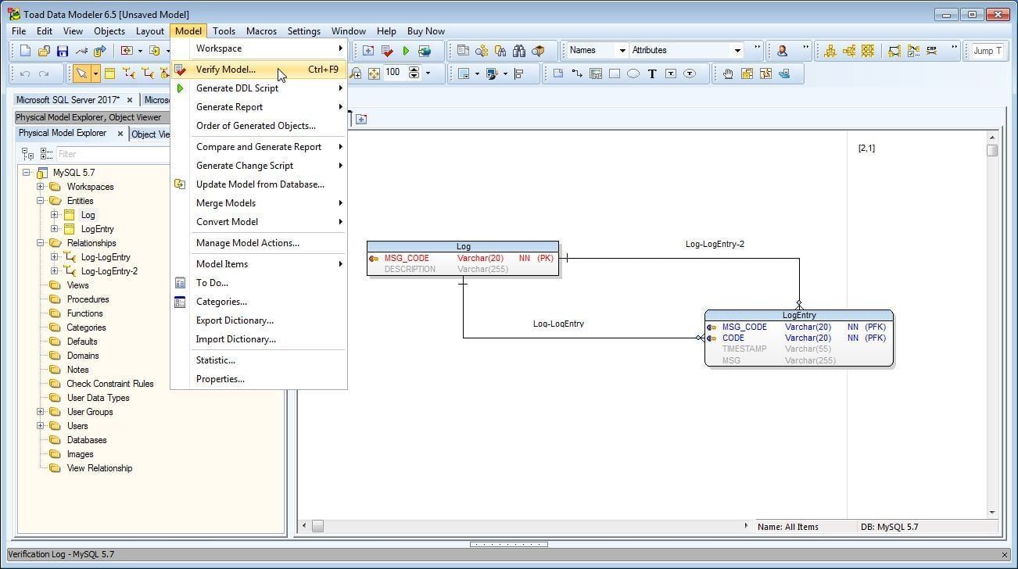Expand the Users tree node
1018x569 pixels.
pyautogui.click(x=40, y=426)
